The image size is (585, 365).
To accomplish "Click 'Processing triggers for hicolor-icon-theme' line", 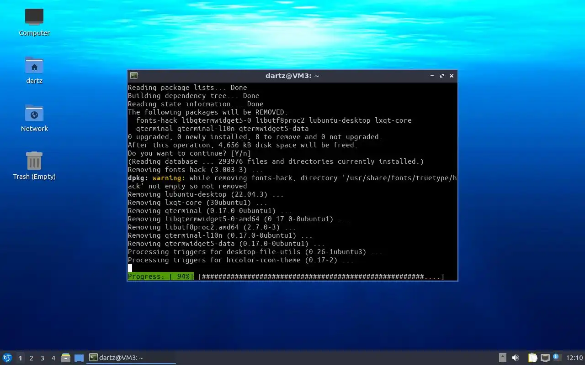I will point(241,260).
